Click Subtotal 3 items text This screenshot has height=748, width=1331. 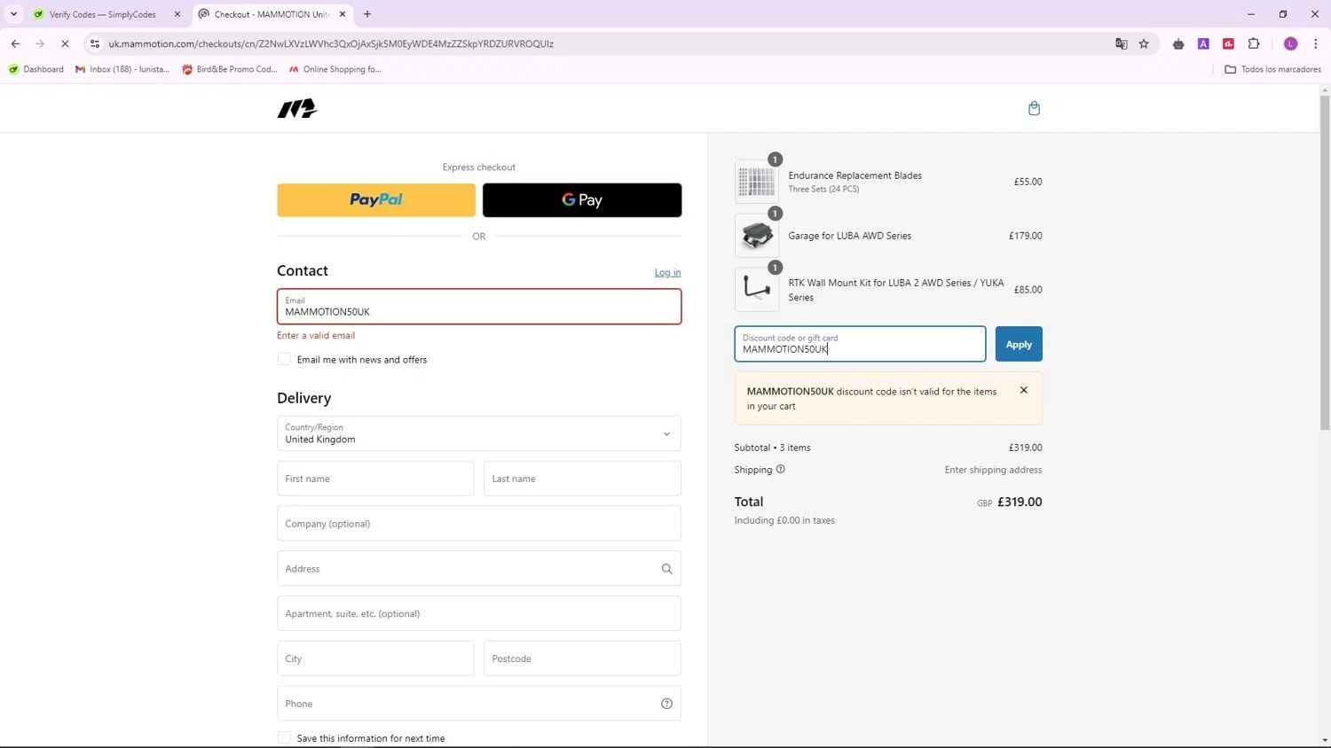(x=772, y=448)
